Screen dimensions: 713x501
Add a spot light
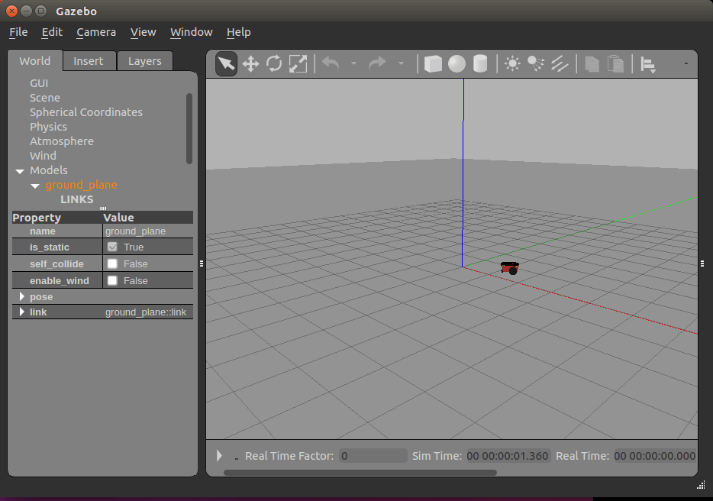pos(536,63)
